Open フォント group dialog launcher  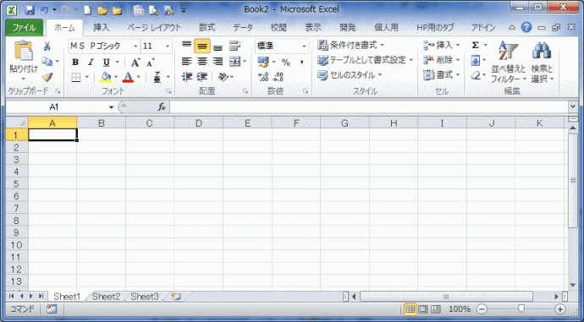point(168,91)
